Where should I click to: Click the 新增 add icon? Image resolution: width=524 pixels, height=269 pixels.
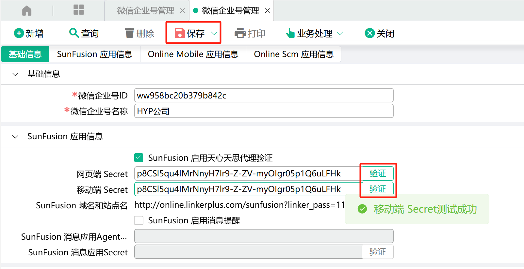19,33
